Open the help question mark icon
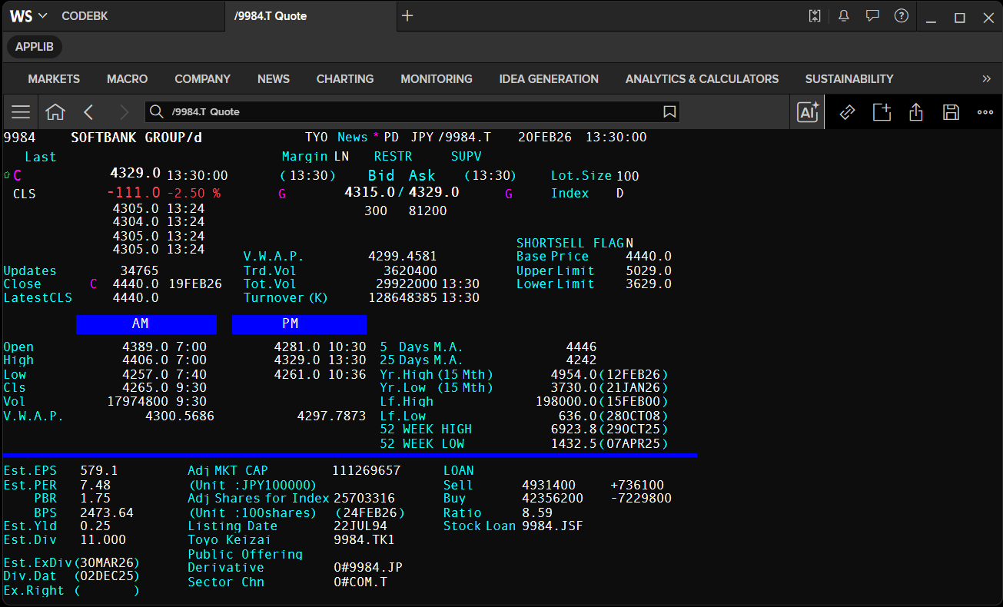Image resolution: width=1003 pixels, height=607 pixels. click(902, 16)
